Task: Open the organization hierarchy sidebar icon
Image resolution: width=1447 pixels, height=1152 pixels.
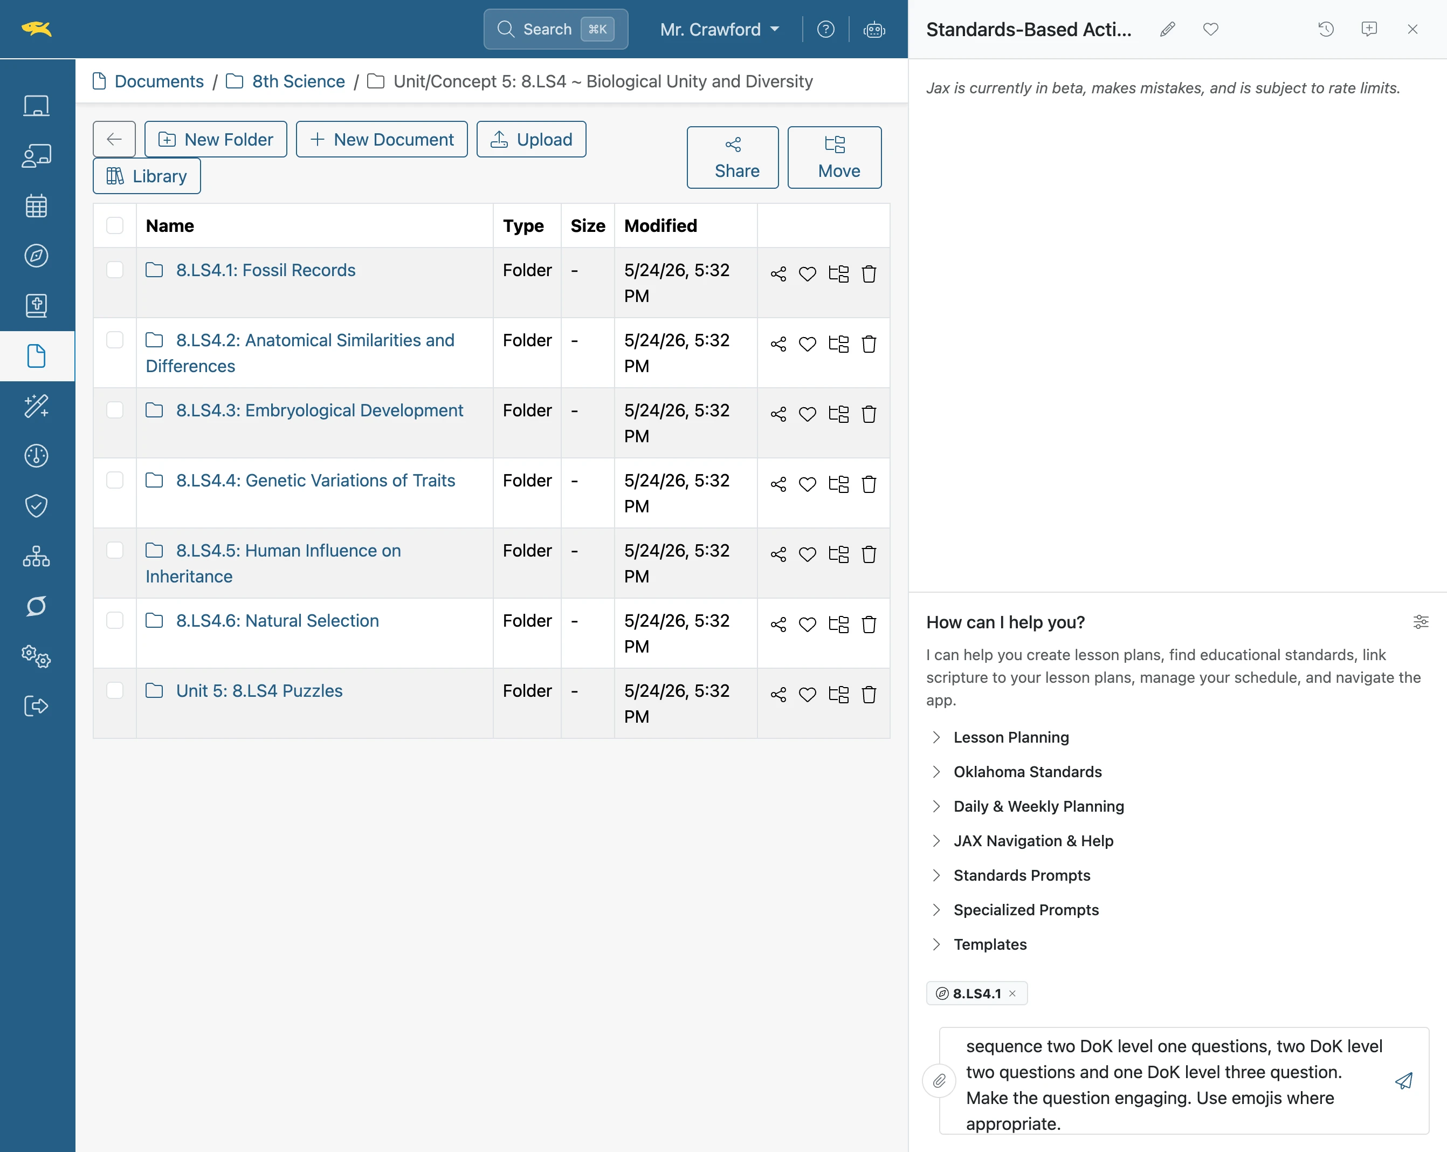Action: point(36,556)
